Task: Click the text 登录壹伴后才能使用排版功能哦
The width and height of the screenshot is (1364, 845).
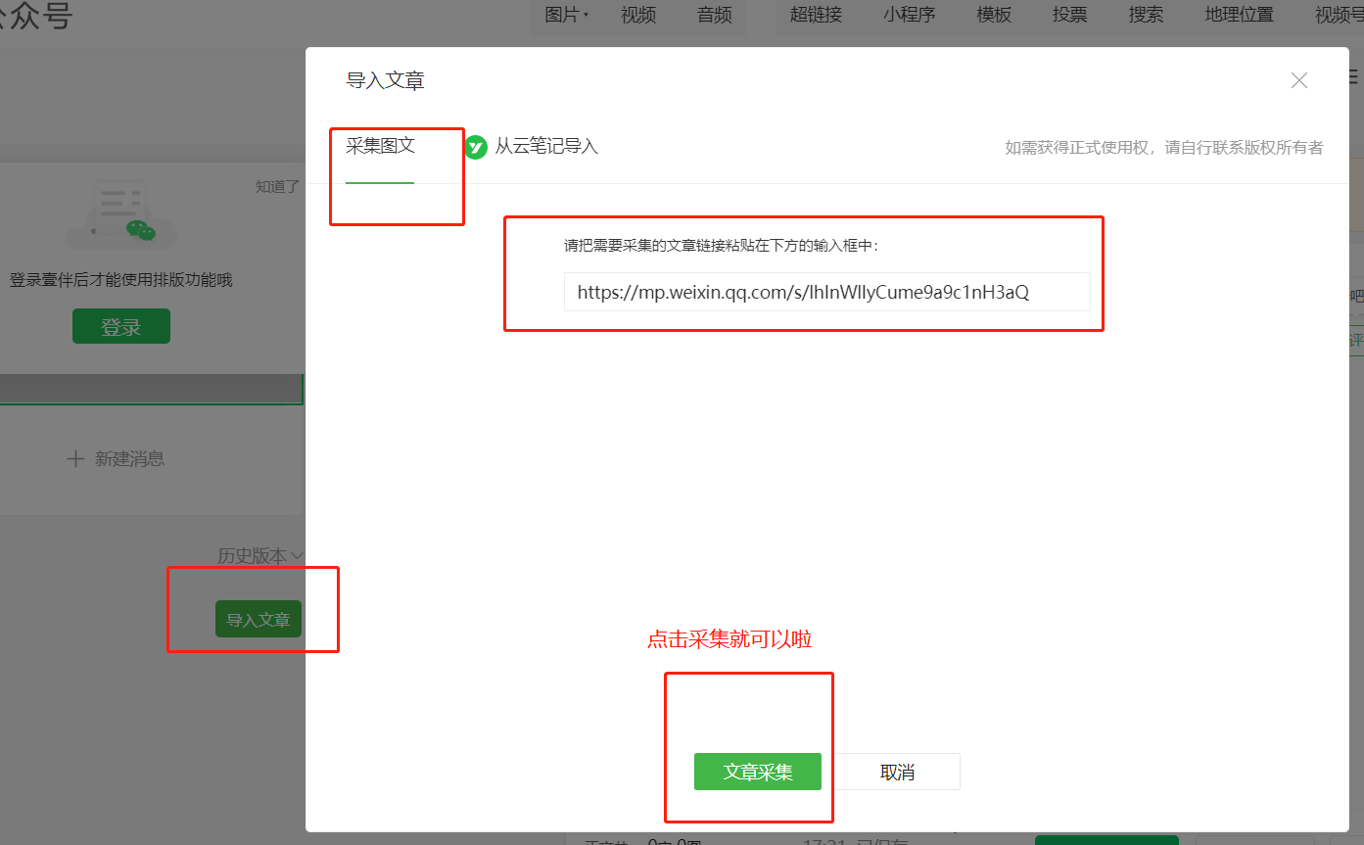Action: coord(121,280)
